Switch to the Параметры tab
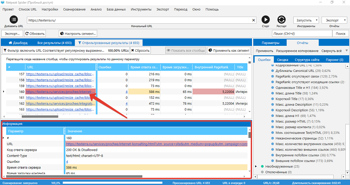Viewport: 350px width, 185px height. point(270,43)
